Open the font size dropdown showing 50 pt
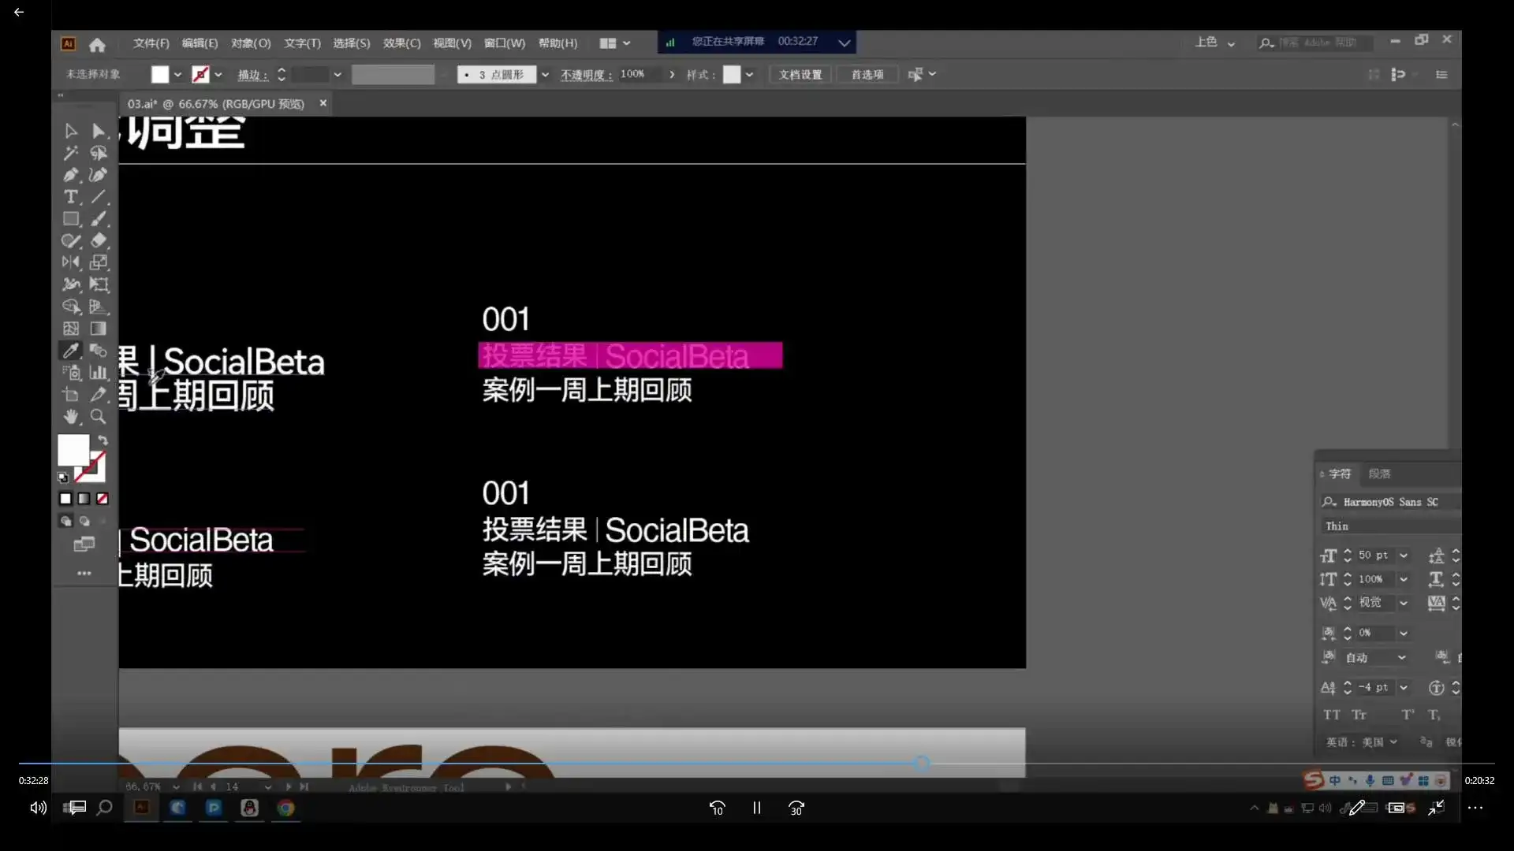 (x=1404, y=556)
